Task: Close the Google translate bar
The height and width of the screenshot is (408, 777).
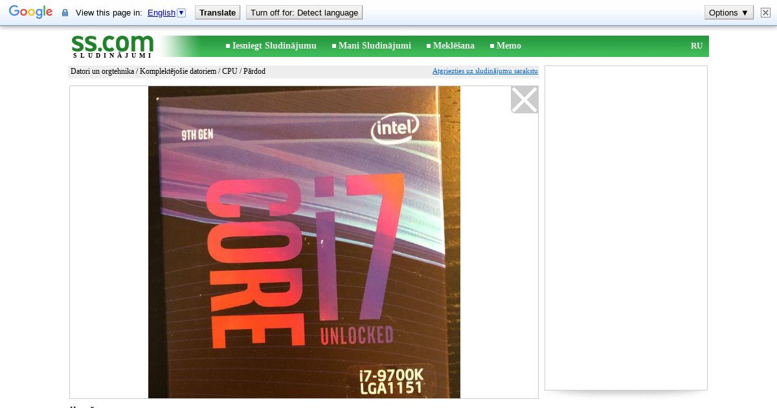Action: [765, 12]
